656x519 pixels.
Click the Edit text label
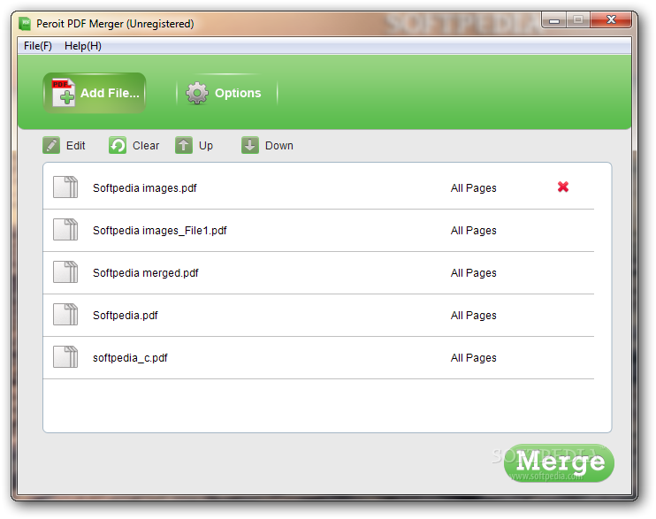tap(76, 146)
